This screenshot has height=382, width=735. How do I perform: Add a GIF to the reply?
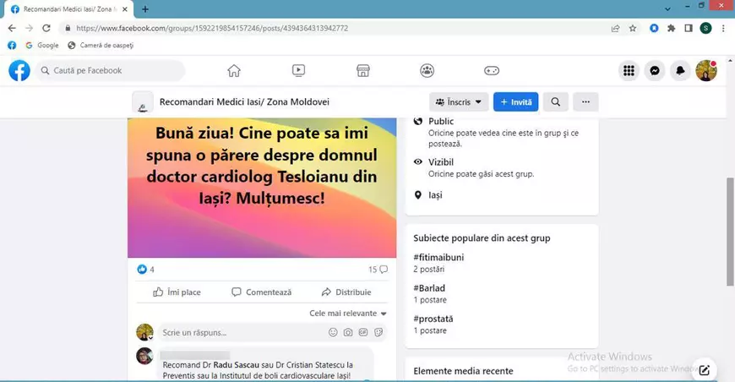(x=363, y=332)
